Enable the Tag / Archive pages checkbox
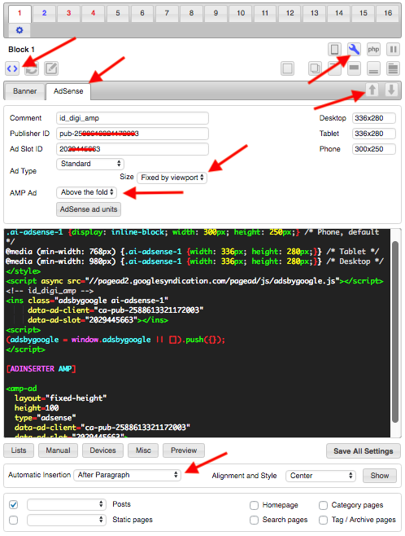The width and height of the screenshot is (405, 536). (323, 521)
